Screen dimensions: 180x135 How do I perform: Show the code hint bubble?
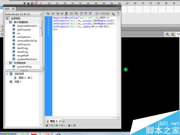72,14
